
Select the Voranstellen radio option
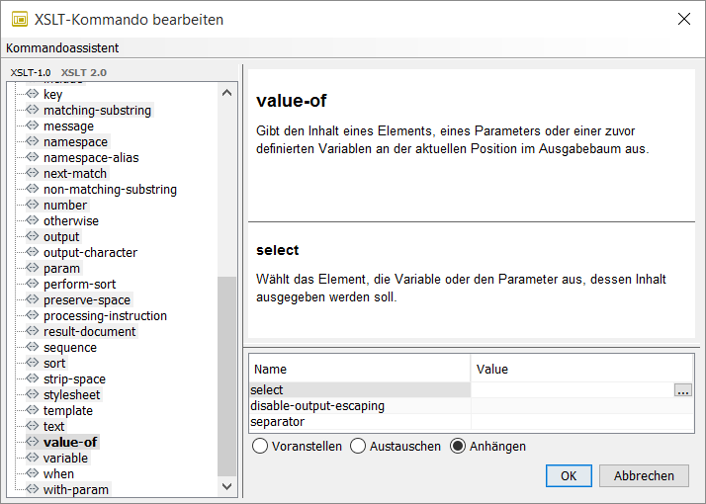[x=261, y=446]
